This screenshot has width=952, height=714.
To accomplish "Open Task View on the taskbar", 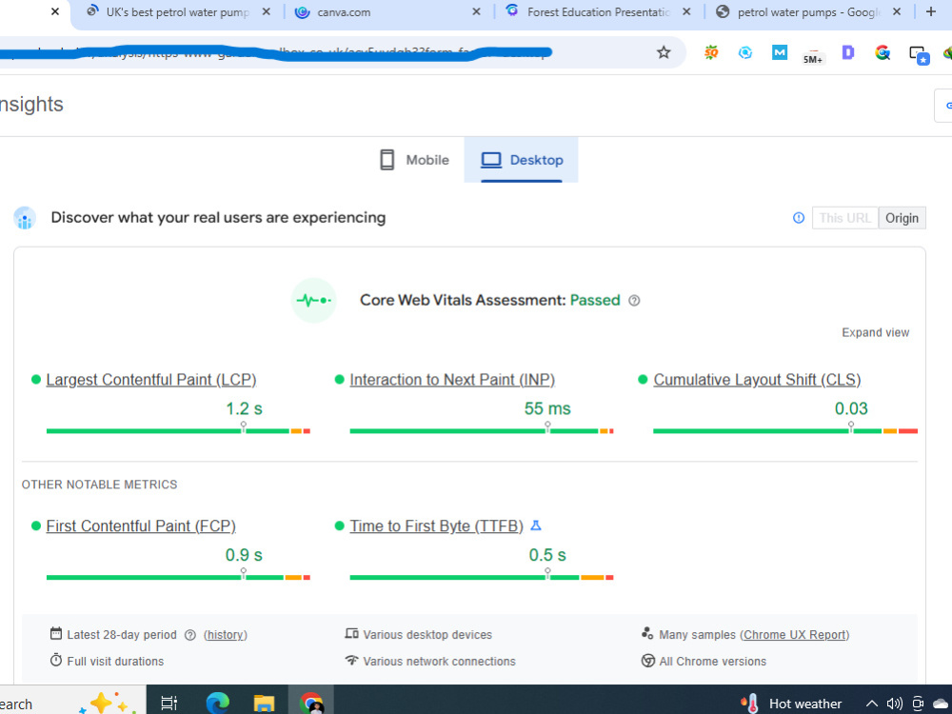I will coord(169,704).
